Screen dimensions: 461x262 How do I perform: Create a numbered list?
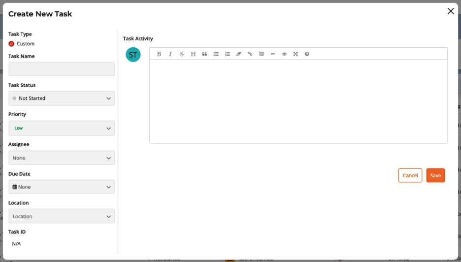point(227,54)
